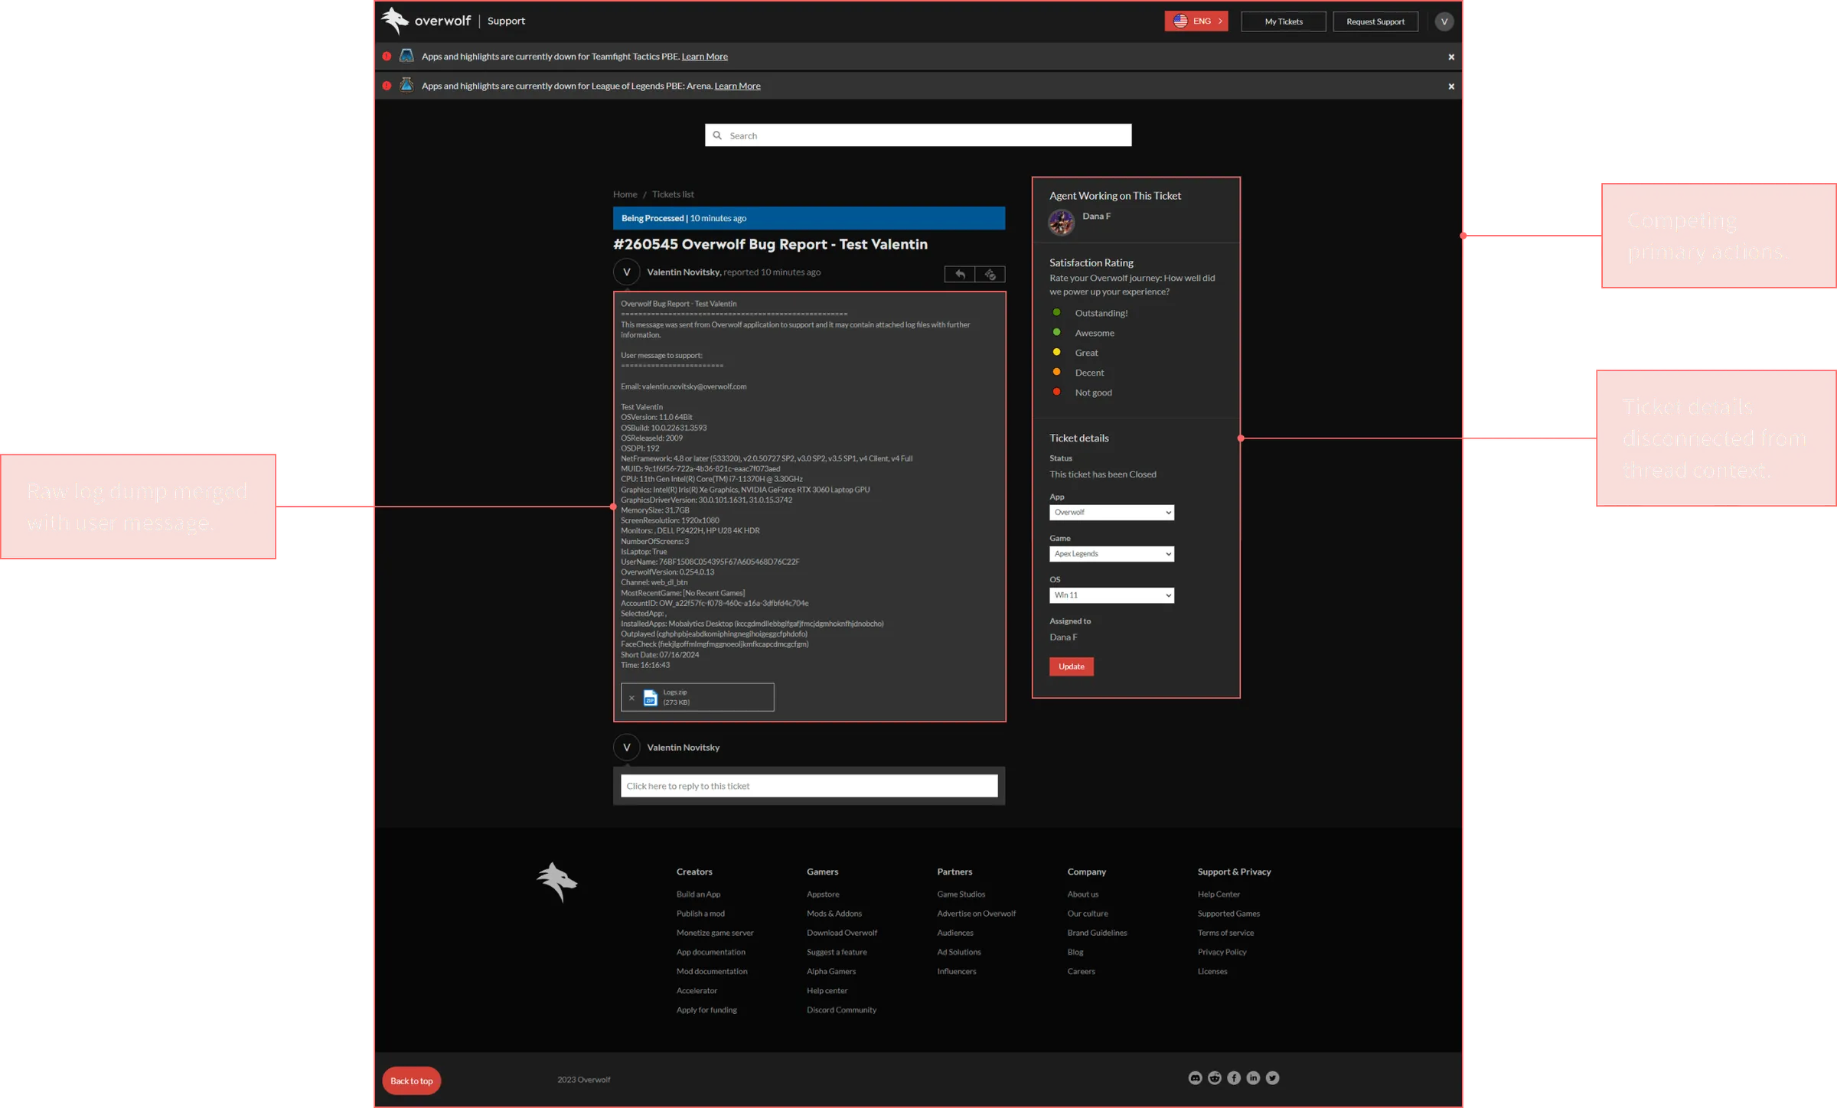Screen dimensions: 1837x1108
Task: Open LinkedIn social icon in footer
Action: pos(1253,1077)
